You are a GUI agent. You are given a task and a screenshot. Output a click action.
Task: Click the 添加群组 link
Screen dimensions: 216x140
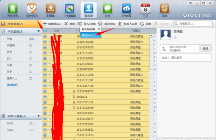click(x=12, y=85)
